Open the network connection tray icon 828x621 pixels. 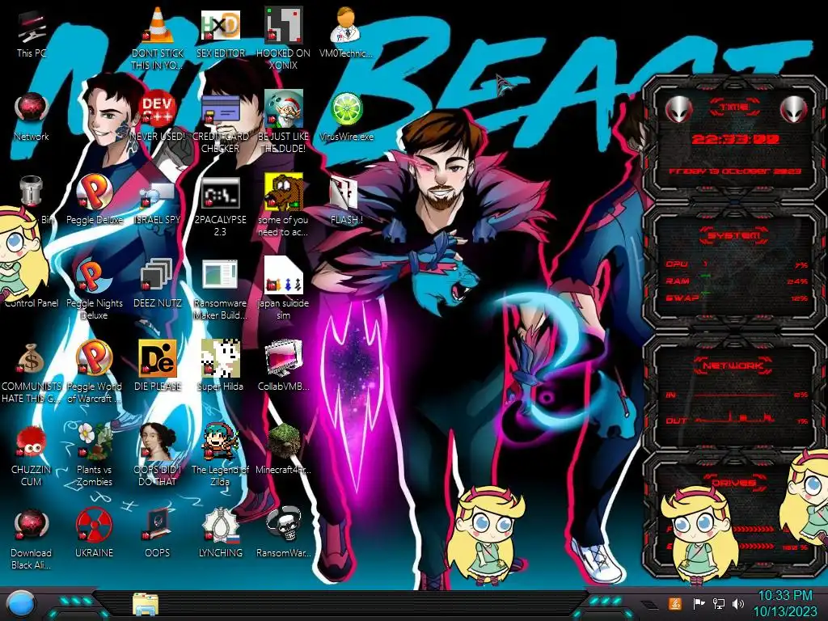[718, 603]
